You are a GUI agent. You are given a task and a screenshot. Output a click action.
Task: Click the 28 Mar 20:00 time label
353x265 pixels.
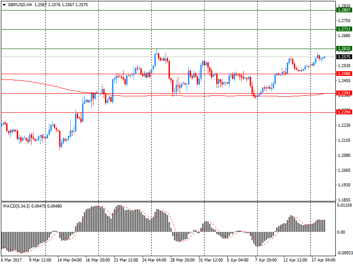183,260
